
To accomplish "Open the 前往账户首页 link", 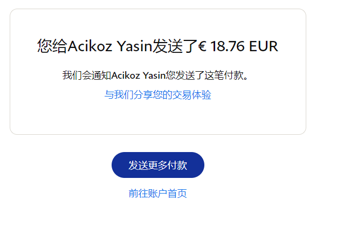I will coord(158,193).
